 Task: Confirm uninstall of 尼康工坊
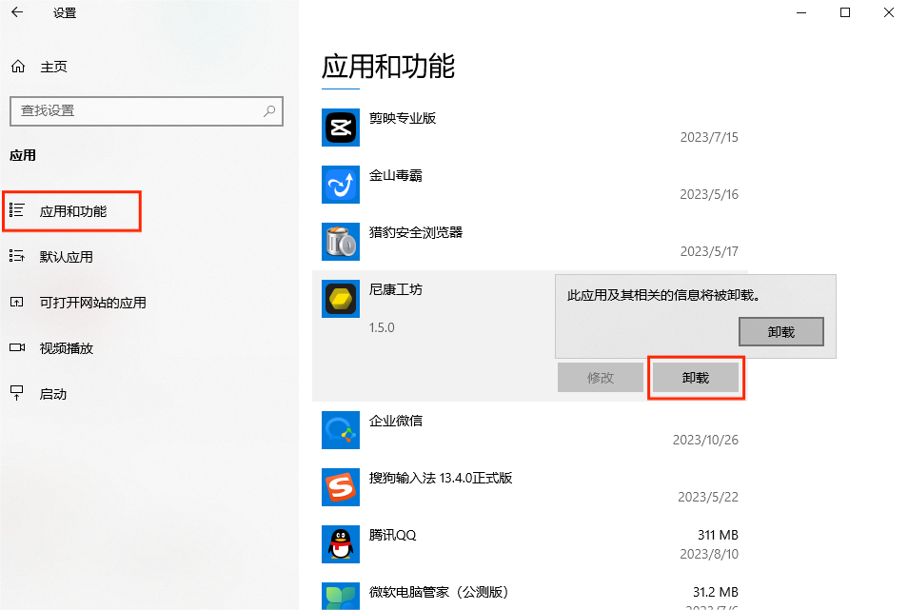click(x=781, y=331)
